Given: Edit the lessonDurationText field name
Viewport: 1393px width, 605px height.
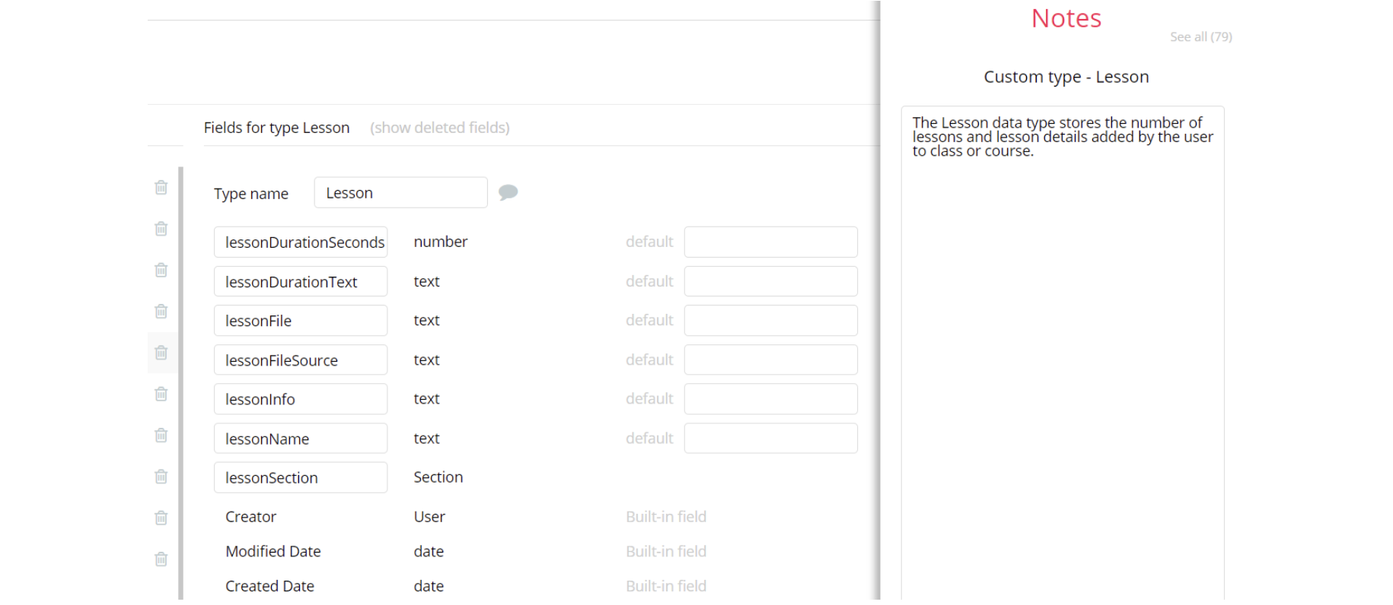Looking at the screenshot, I should pos(301,282).
